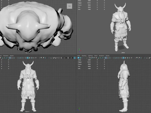
Task: Toggle wireframe on shaded in side view
Action: tap(127, 58)
